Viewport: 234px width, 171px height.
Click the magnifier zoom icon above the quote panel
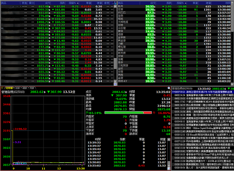(169, 88)
